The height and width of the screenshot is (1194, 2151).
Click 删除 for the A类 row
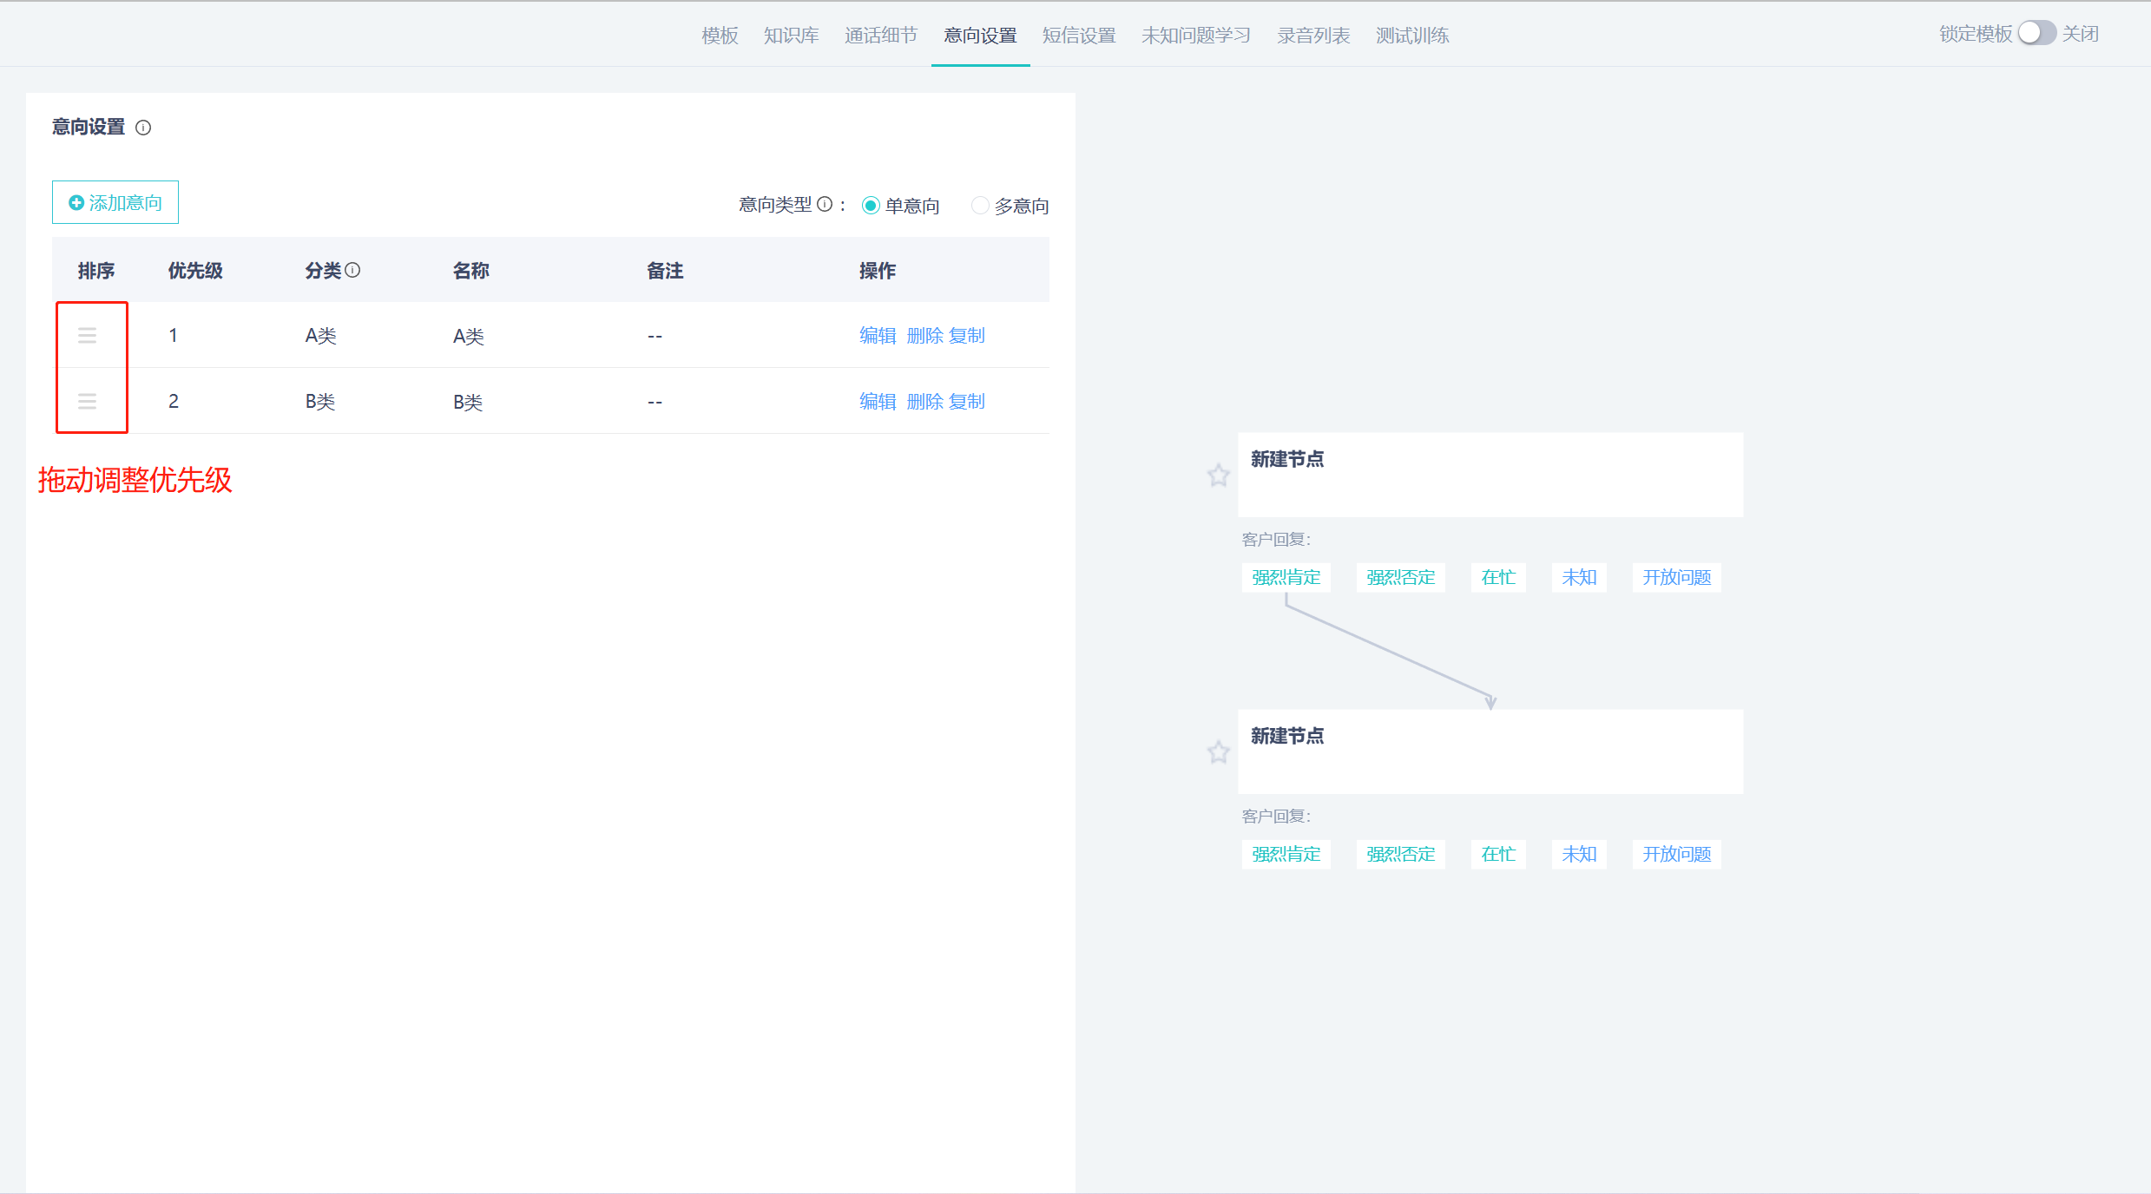tap(924, 335)
